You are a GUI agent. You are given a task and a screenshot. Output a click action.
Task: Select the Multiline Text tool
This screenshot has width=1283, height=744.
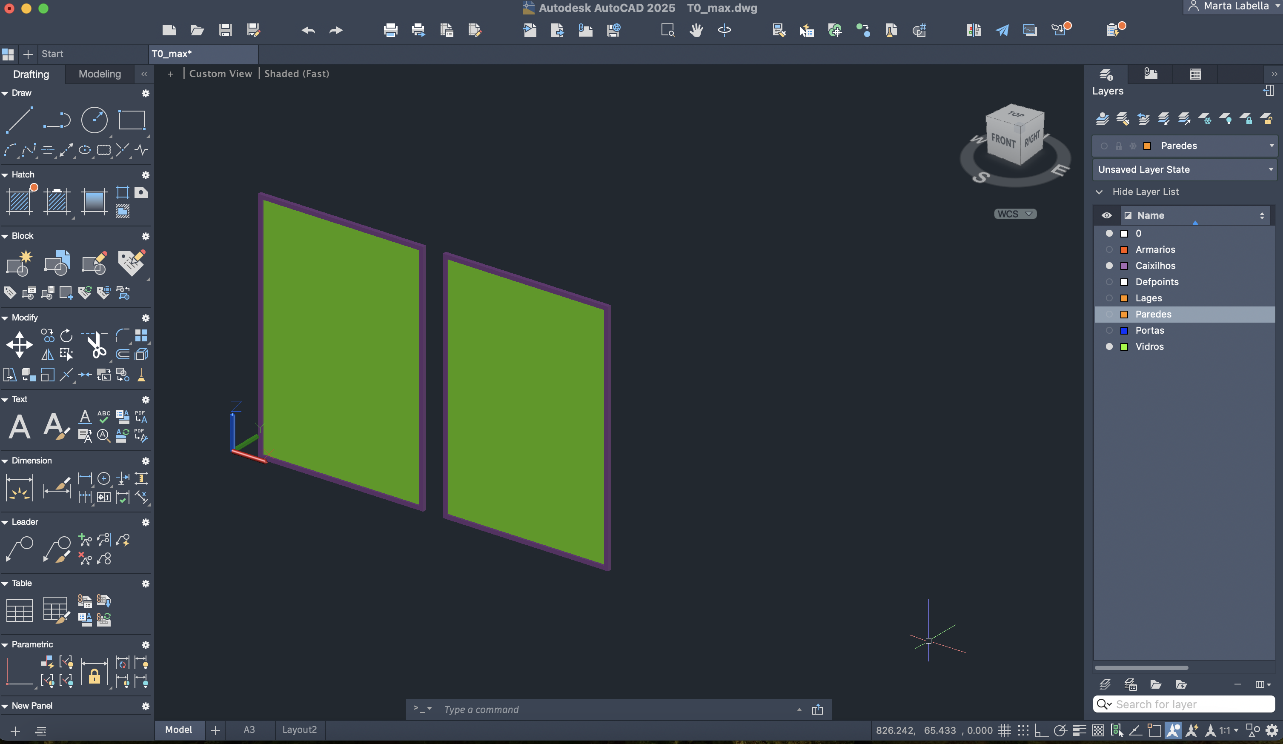[19, 426]
